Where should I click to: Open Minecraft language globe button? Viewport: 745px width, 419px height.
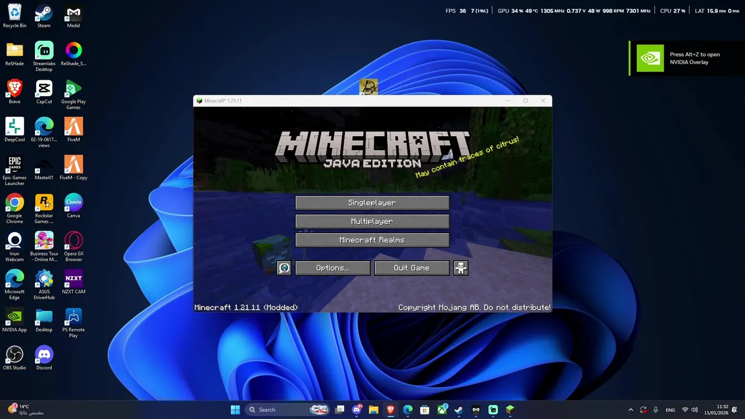283,268
